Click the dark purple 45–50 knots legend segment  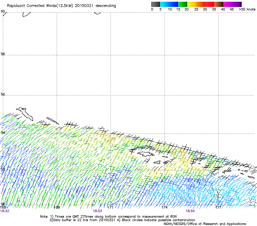tap(237, 4)
